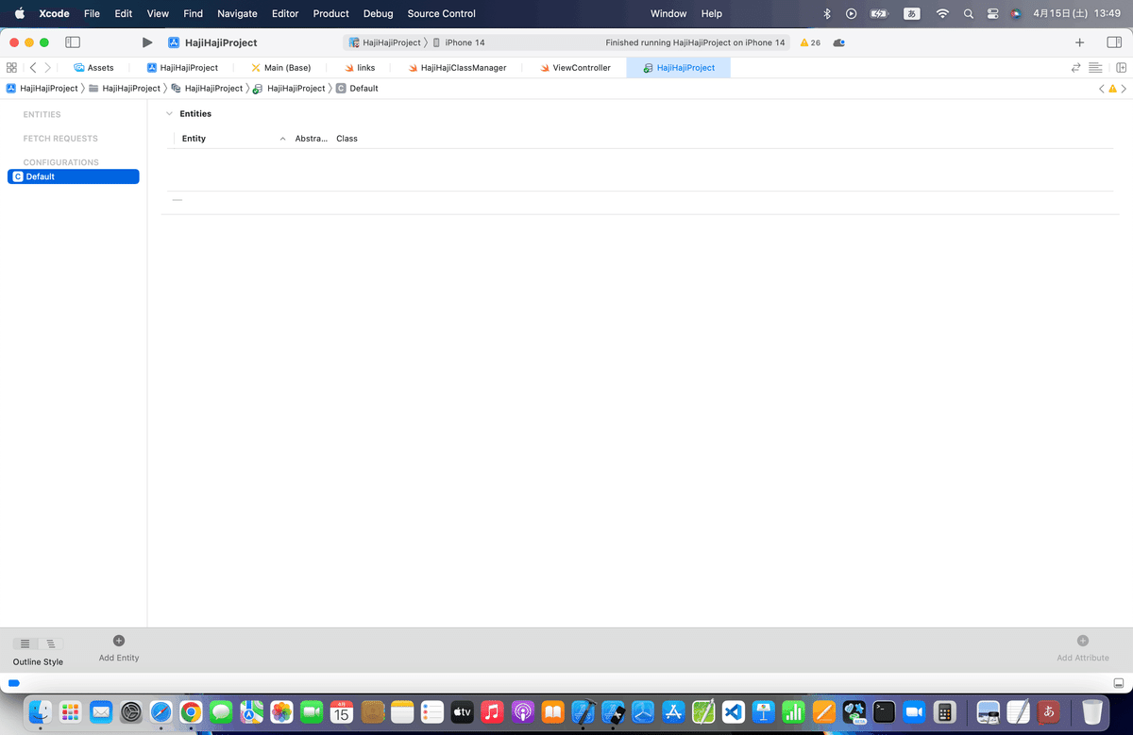Click the FETCH REQUESTS sidebar heading
The image size is (1133, 735).
60,139
